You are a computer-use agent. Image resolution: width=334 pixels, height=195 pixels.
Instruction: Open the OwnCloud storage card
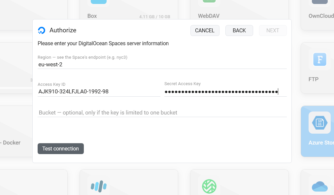(317, 15)
